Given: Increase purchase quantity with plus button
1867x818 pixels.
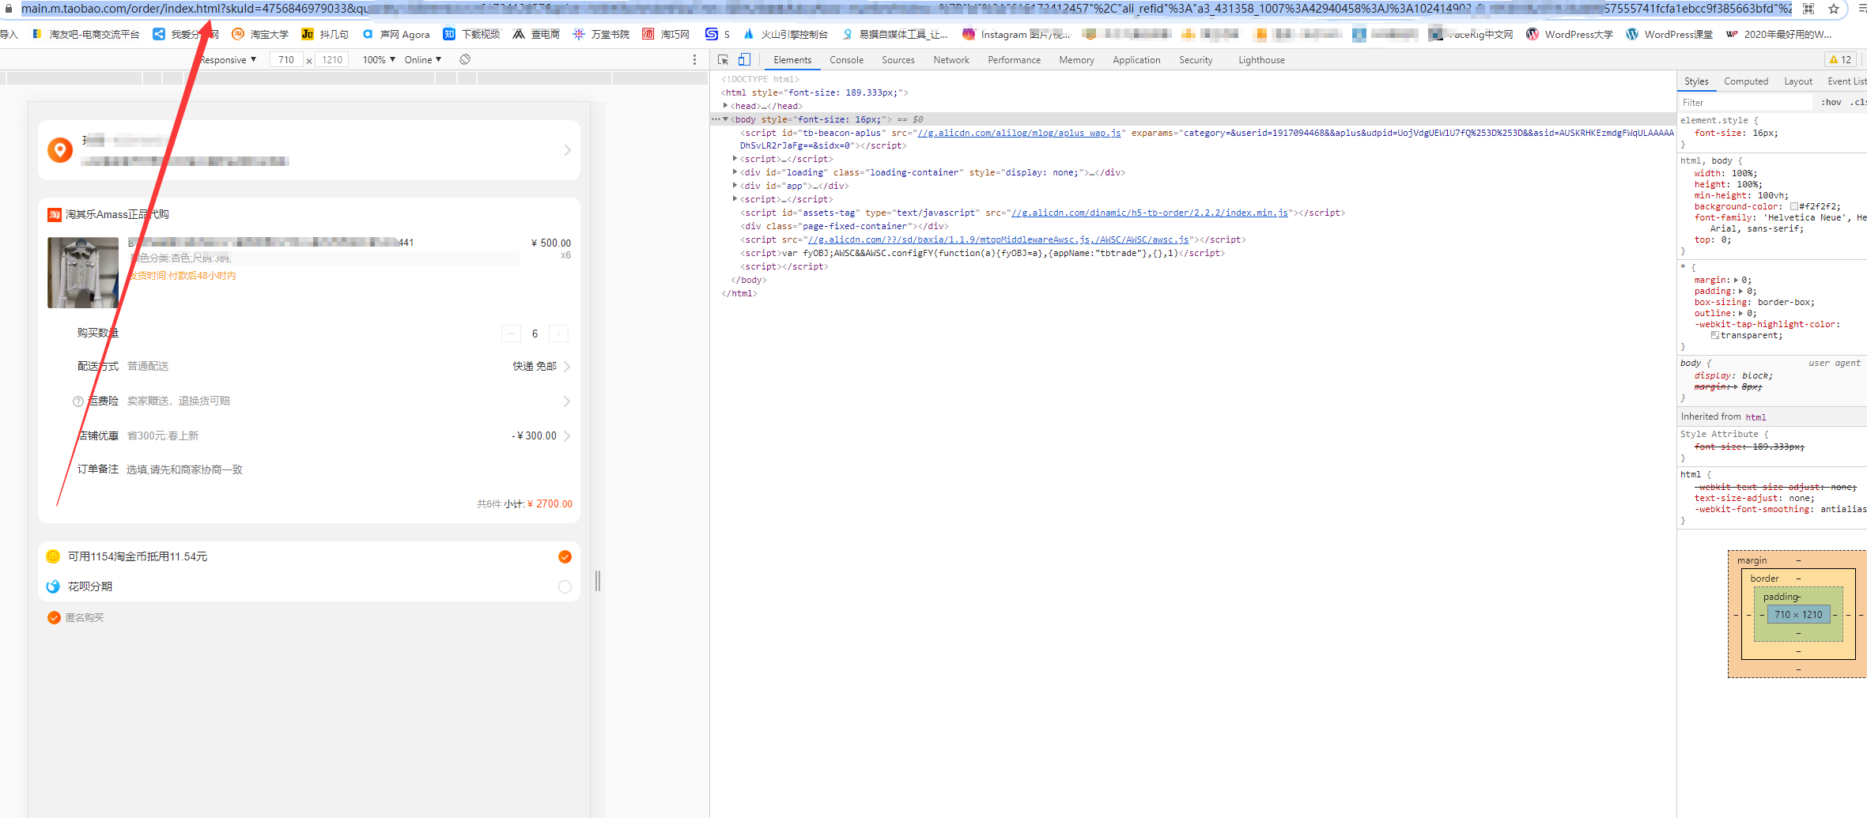Looking at the screenshot, I should coord(558,334).
